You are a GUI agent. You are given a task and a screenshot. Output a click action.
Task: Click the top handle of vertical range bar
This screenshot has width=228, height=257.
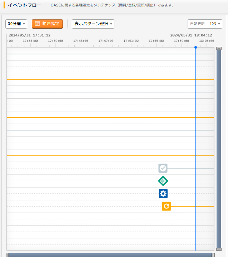pos(219,48)
